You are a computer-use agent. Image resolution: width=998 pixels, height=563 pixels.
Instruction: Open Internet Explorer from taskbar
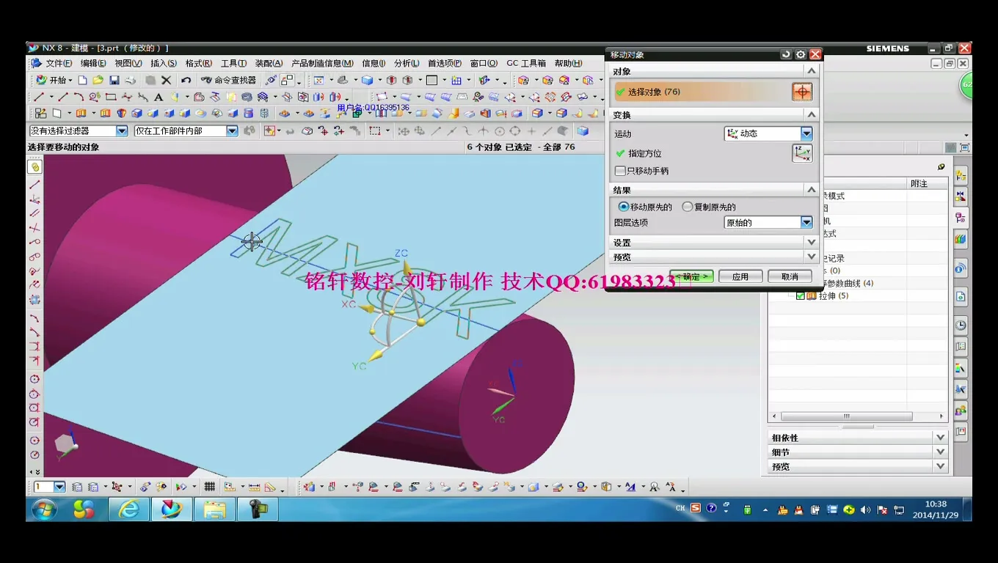[129, 509]
